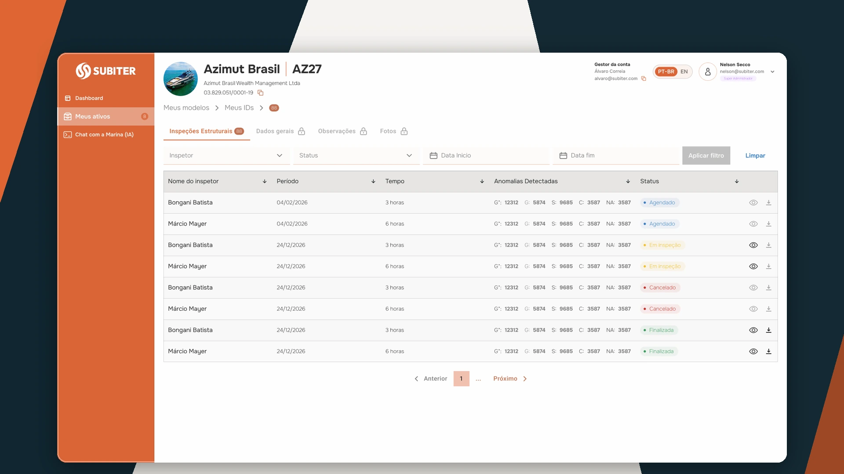
Task: Open the Meus modelos breadcrumb link
Action: click(186, 108)
